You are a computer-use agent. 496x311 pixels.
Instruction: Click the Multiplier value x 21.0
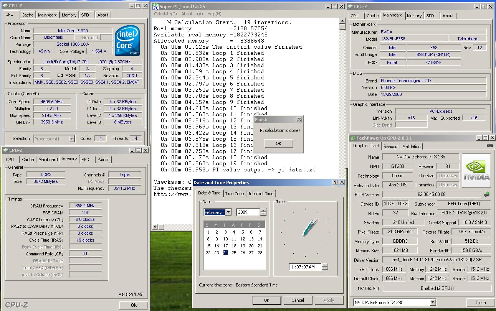[x=51, y=109]
